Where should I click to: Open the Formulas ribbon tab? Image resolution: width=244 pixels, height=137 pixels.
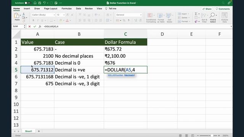(x=66, y=8)
